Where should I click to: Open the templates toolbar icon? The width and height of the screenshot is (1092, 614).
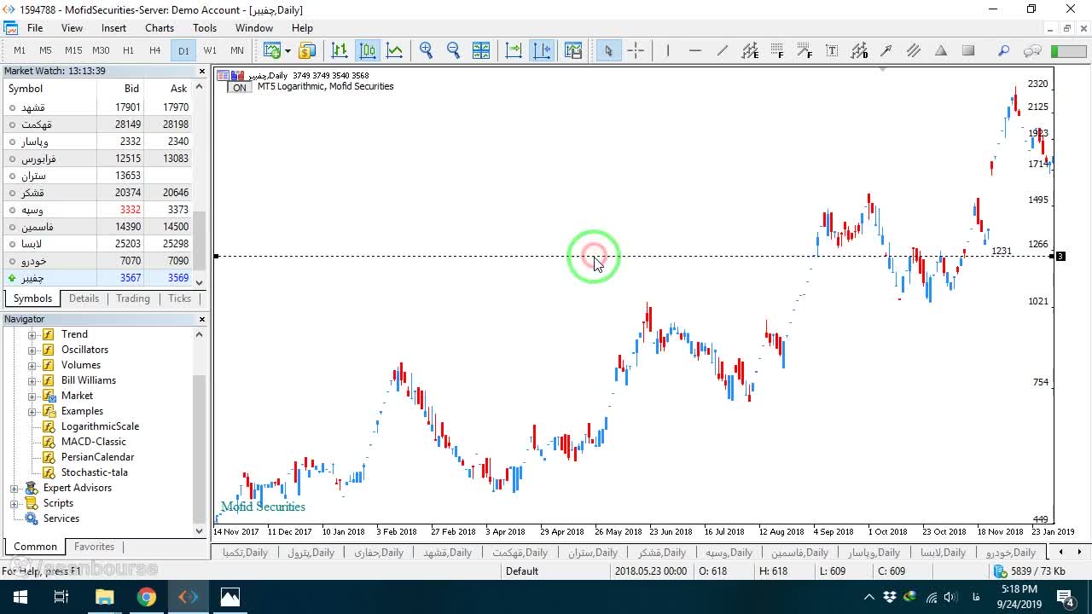point(573,50)
